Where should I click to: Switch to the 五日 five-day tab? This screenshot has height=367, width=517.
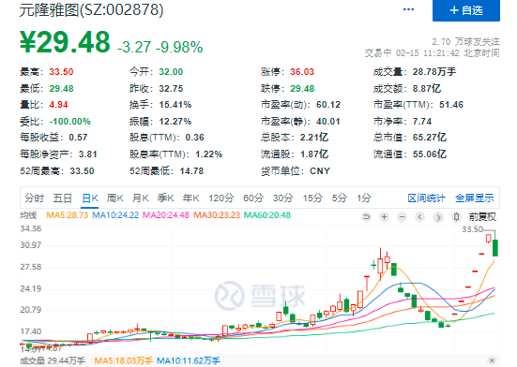click(x=63, y=198)
